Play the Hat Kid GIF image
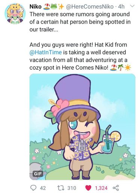 click(83, 127)
